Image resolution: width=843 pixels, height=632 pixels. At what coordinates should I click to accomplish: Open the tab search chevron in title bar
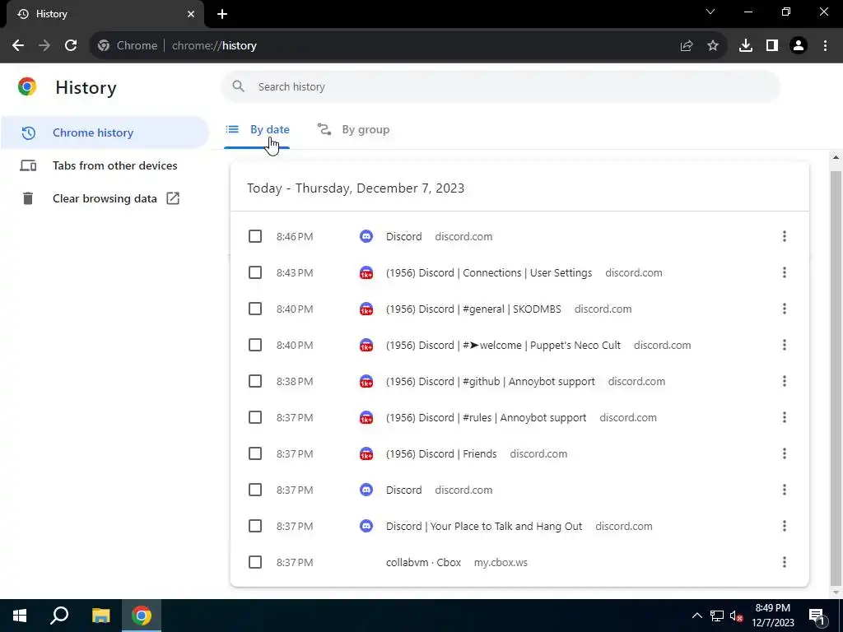tap(710, 12)
